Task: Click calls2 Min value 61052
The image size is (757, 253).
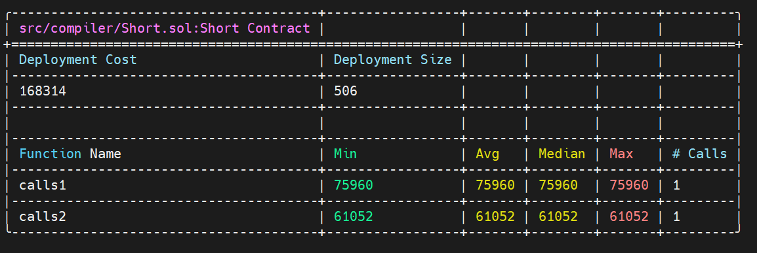Action: coord(354,216)
